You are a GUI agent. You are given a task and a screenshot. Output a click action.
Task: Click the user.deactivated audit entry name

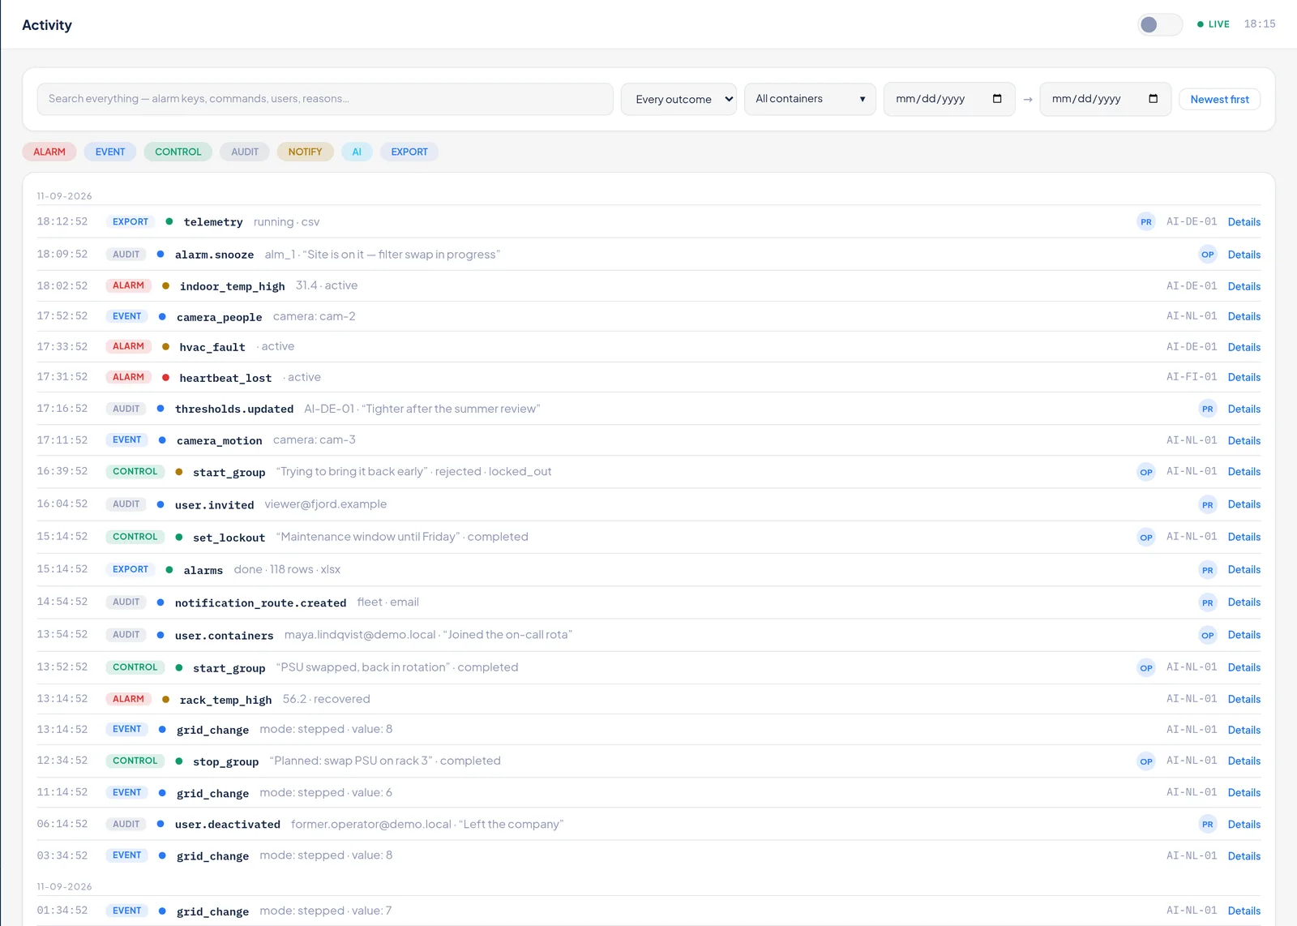(x=228, y=825)
